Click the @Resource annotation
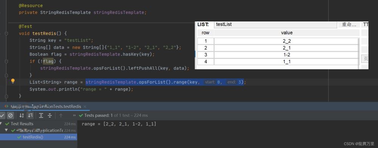 31,6
